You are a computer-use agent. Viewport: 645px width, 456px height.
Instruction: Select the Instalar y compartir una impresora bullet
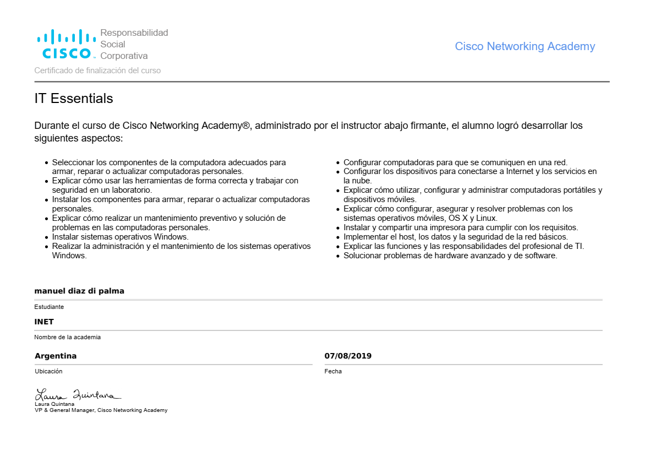click(x=460, y=227)
